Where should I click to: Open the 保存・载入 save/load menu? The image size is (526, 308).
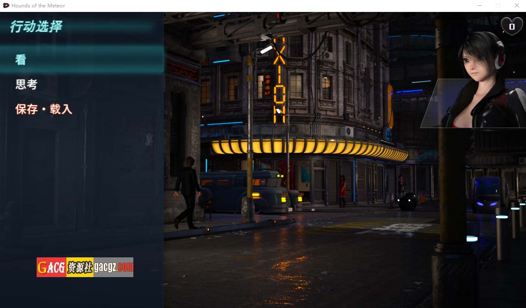[x=44, y=110]
